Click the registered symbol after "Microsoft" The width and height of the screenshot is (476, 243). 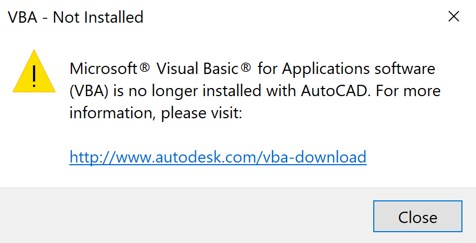pos(144,68)
